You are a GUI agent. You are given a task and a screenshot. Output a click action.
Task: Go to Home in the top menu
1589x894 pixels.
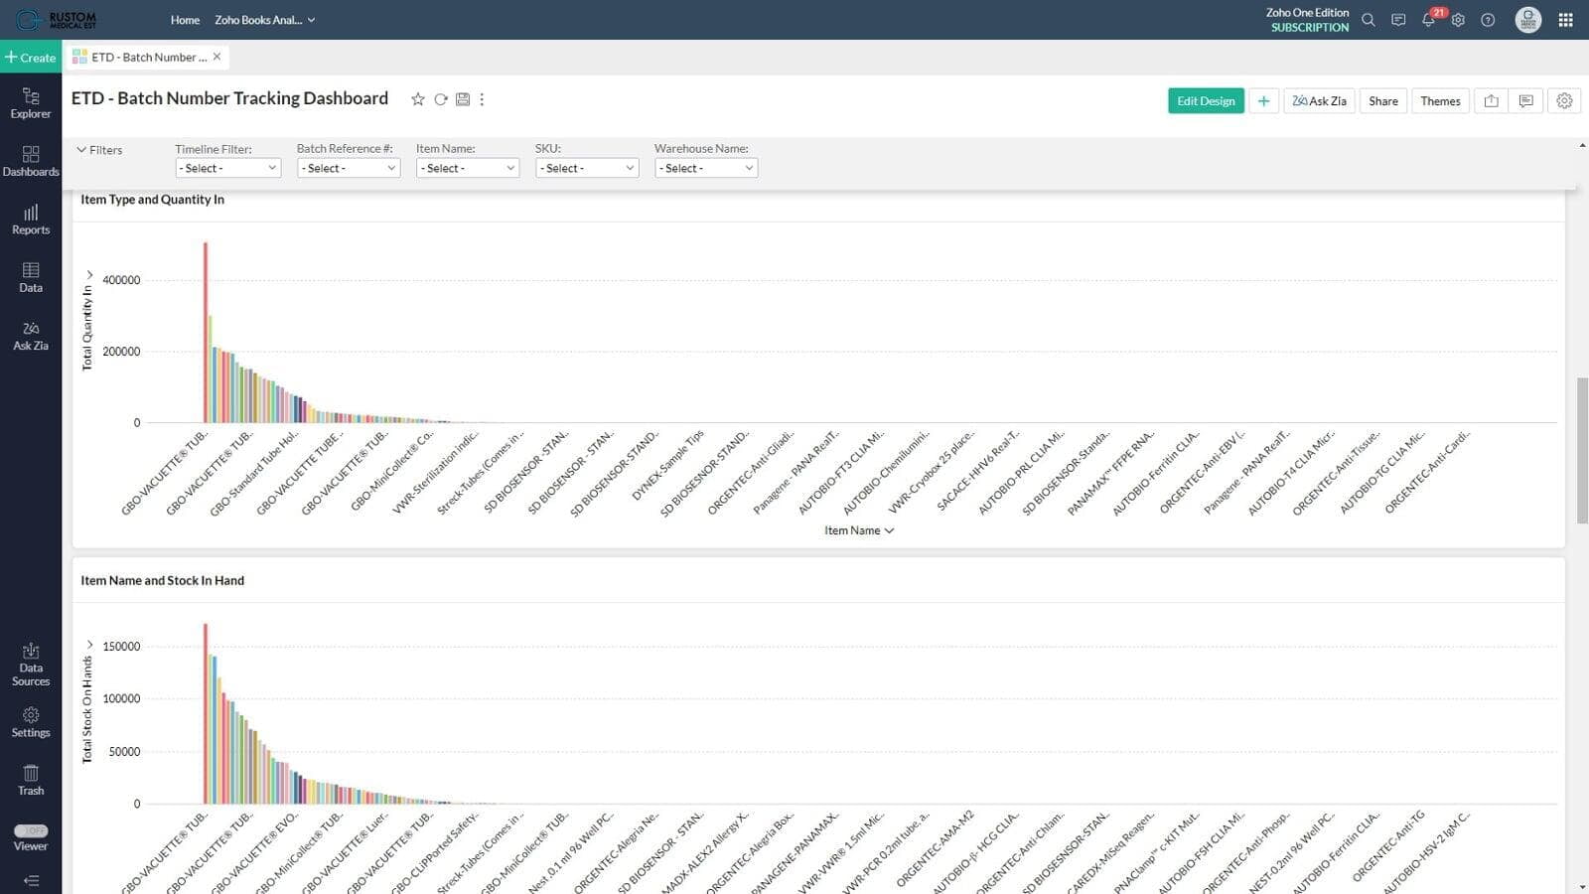click(x=185, y=20)
